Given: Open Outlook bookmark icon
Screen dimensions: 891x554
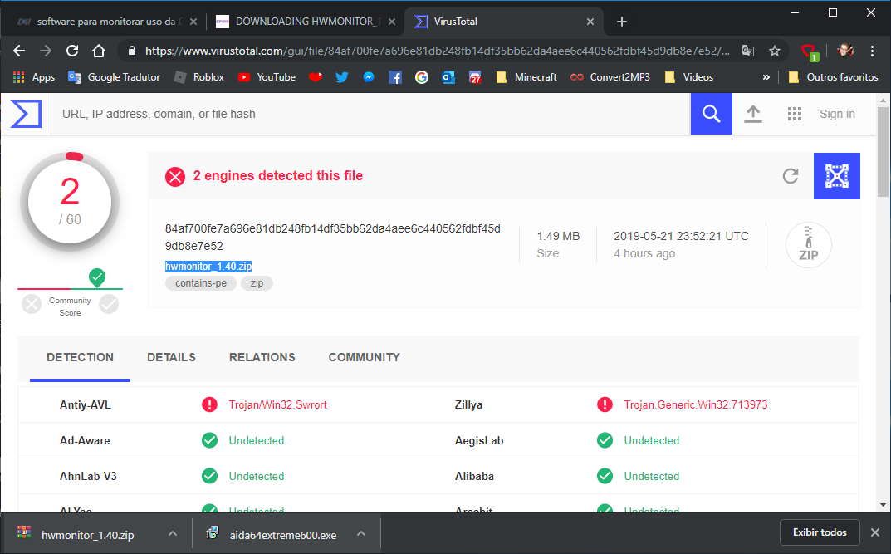Looking at the screenshot, I should click(x=448, y=77).
